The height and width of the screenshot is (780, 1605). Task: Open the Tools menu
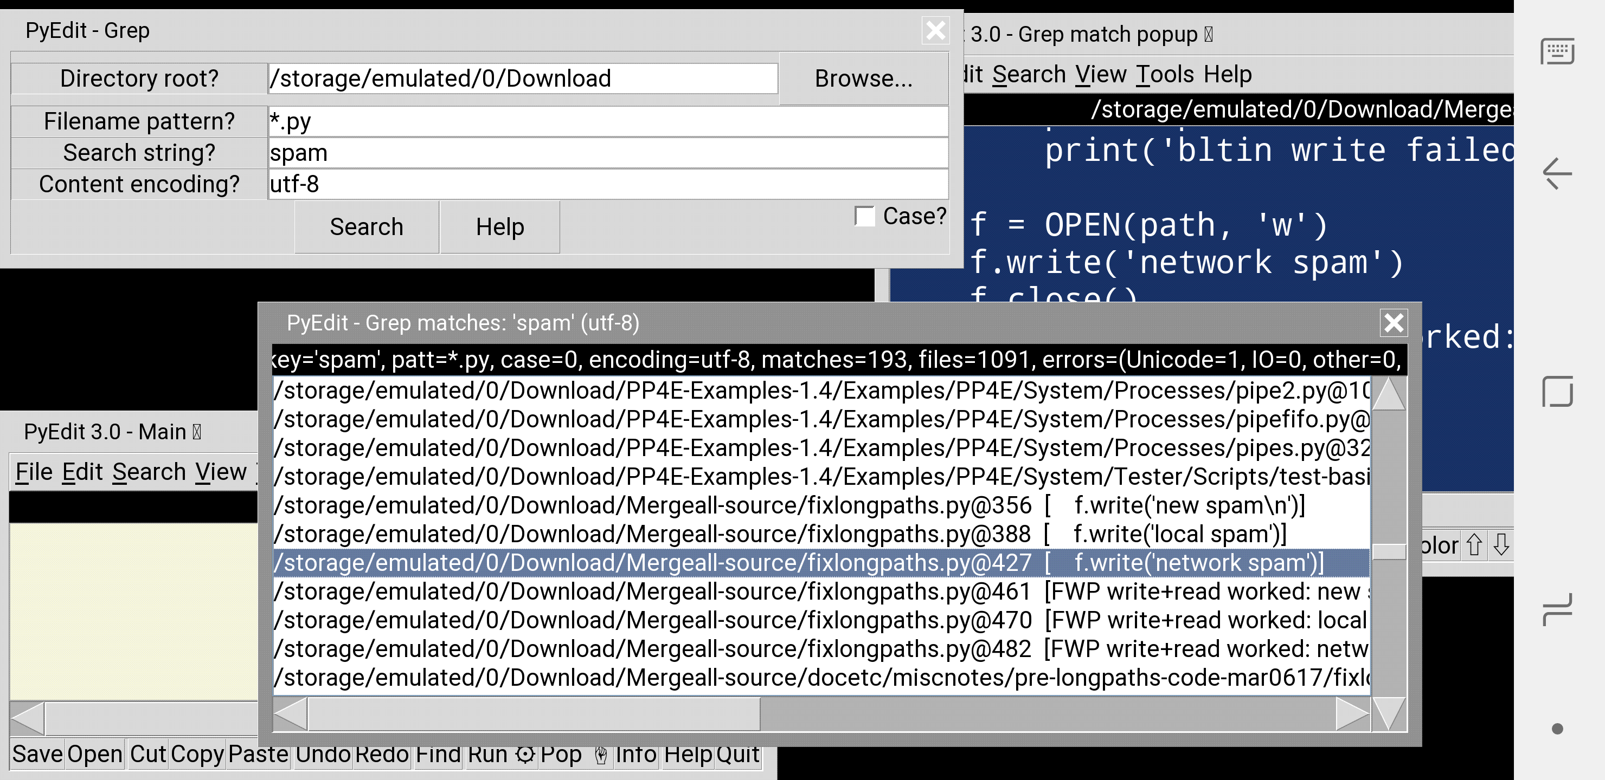point(1164,75)
